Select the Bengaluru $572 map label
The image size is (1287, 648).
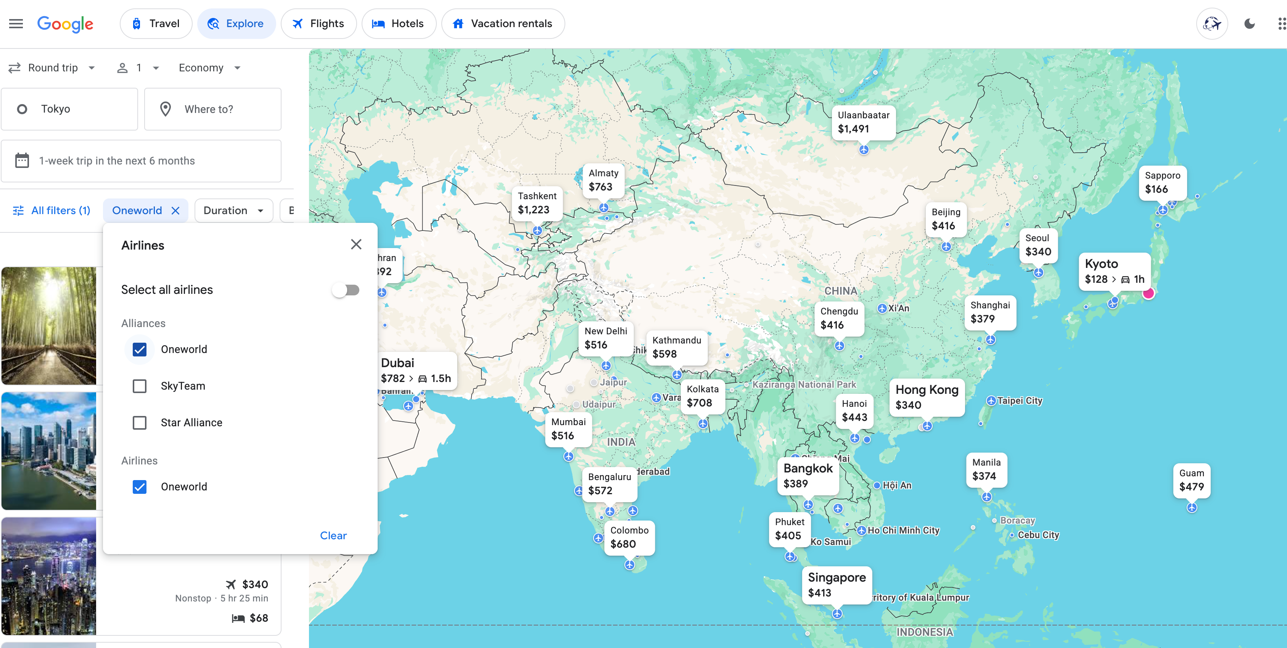(x=609, y=484)
